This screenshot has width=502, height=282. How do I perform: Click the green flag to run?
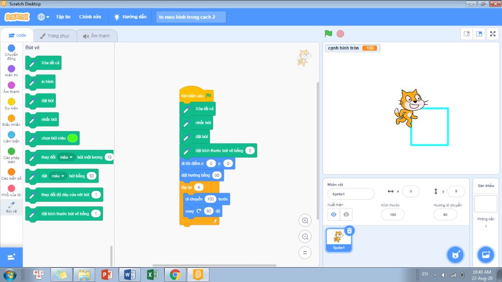tap(328, 34)
